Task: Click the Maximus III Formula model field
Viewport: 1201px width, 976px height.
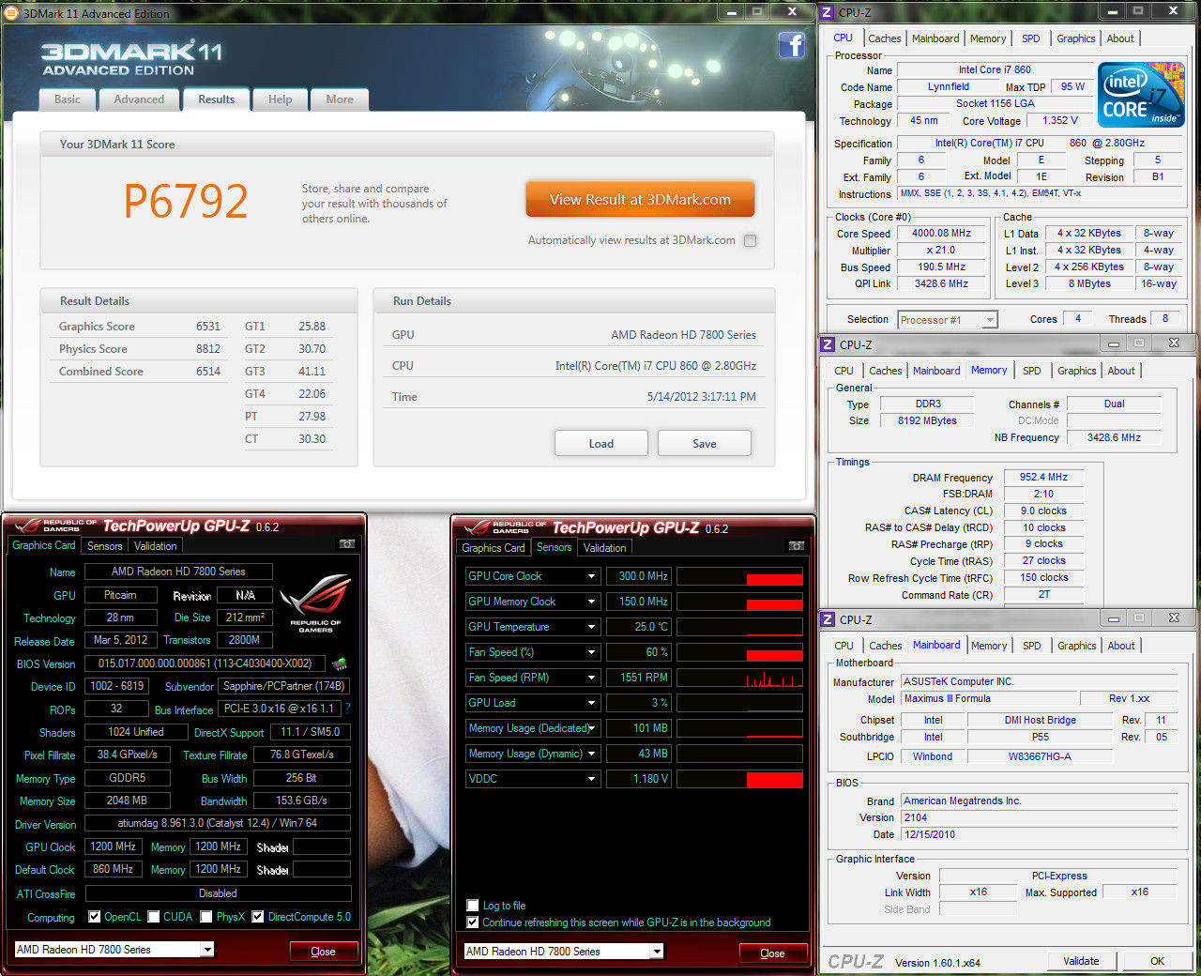Action: [x=989, y=698]
